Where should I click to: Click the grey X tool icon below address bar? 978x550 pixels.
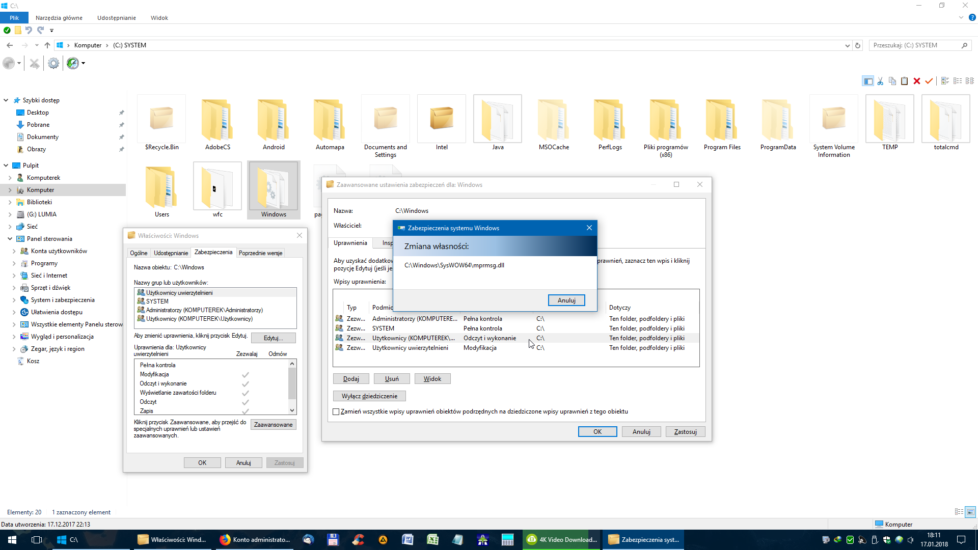34,63
